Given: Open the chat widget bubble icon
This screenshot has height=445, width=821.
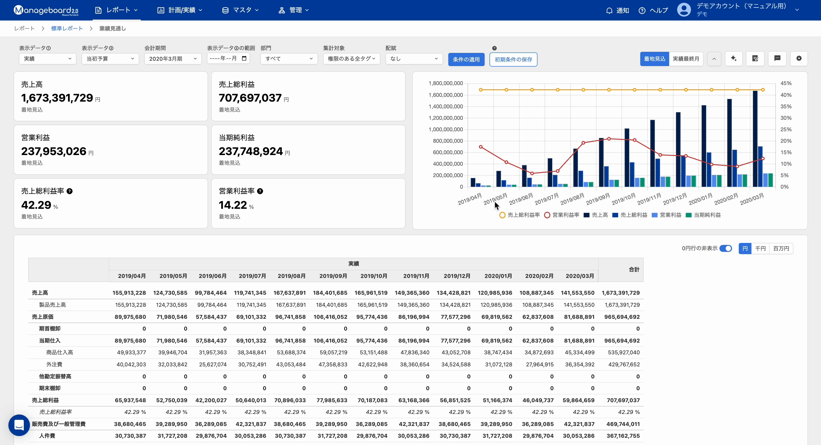Looking at the screenshot, I should click(x=19, y=425).
